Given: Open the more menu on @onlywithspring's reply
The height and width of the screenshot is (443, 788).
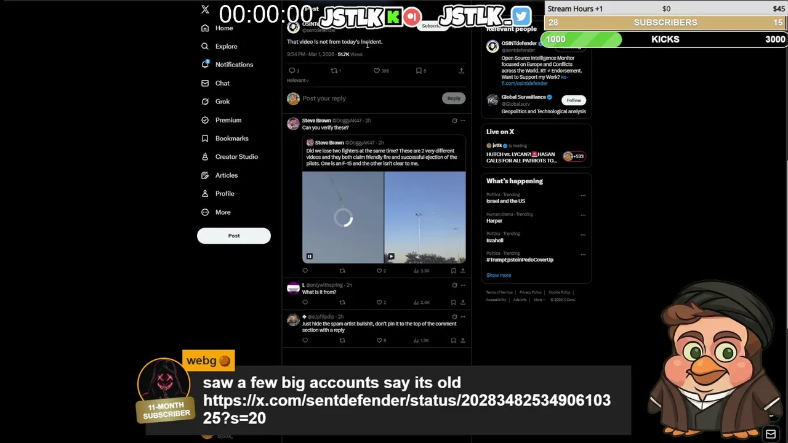Looking at the screenshot, I should (x=463, y=285).
